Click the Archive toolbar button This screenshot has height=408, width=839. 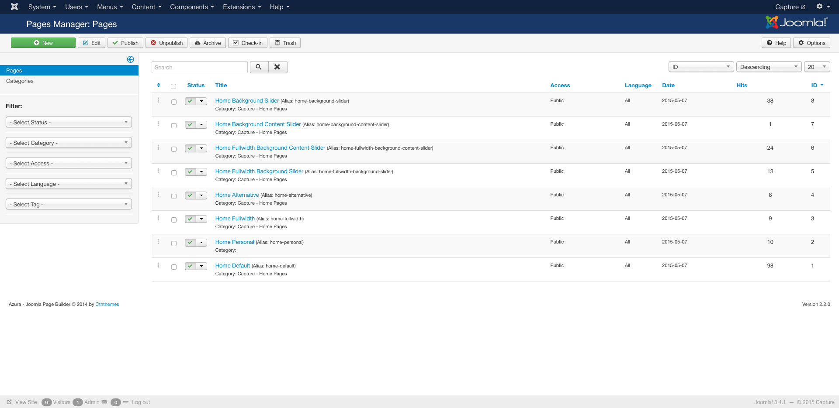pos(208,43)
